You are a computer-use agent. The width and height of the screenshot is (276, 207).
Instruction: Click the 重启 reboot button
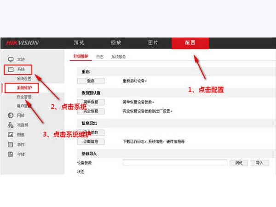[91, 81]
